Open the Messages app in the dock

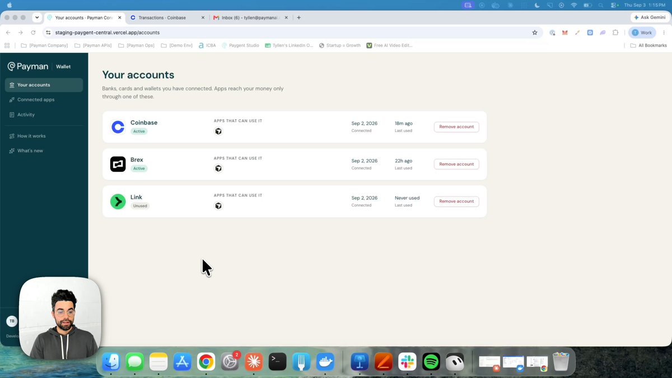135,362
